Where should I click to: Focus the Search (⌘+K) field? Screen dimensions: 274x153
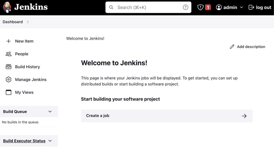pyautogui.click(x=148, y=7)
